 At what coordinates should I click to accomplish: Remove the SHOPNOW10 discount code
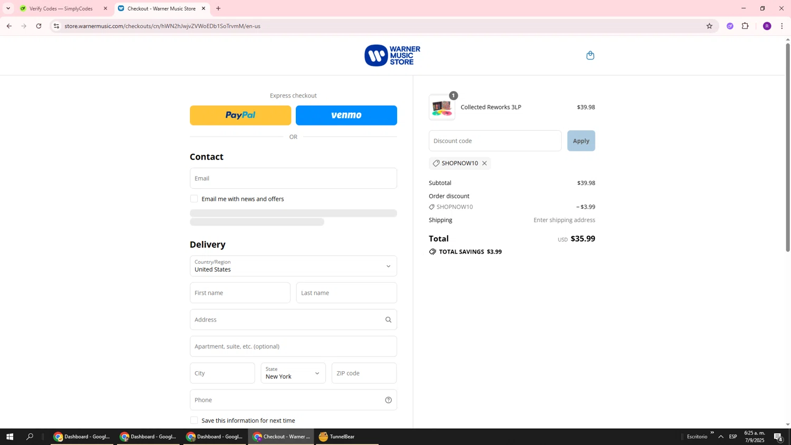click(484, 163)
